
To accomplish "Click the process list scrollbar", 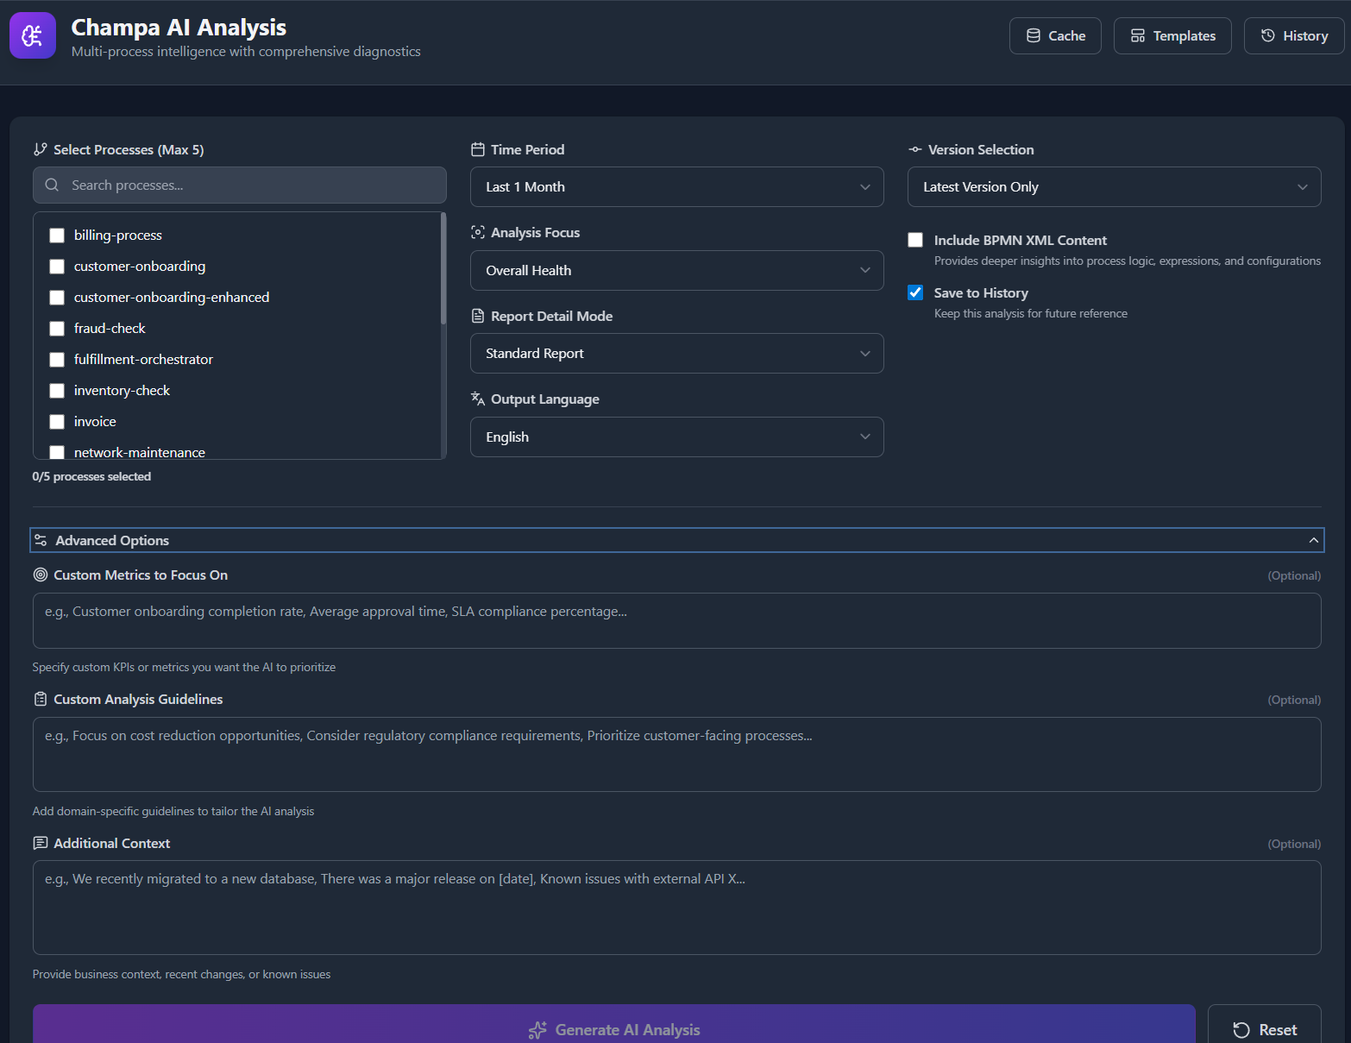I will pos(443,269).
